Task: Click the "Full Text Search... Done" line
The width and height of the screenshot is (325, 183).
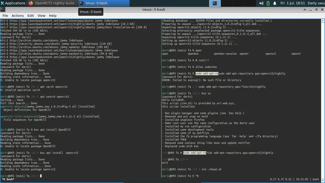Action: point(19,103)
